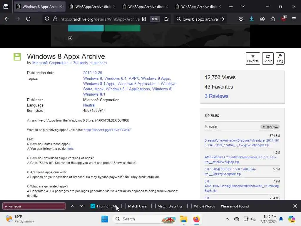
Task: Open the Neutral language link
Action: (89, 105)
